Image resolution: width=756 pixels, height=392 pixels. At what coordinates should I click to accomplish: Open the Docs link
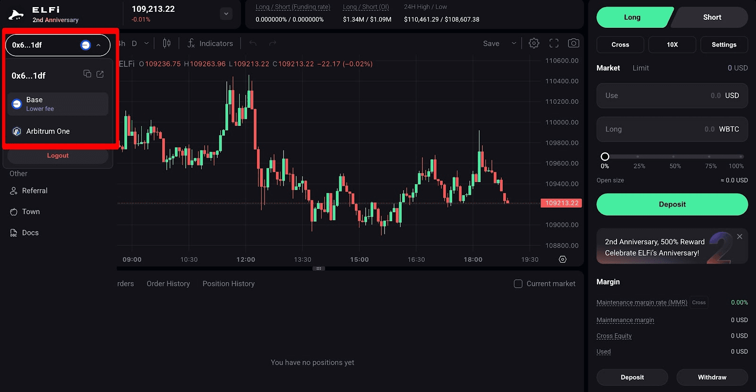(x=25, y=233)
